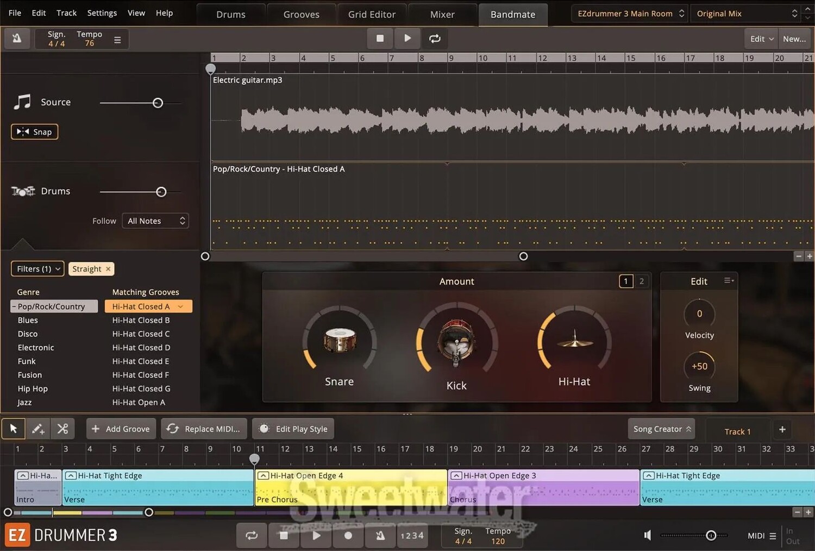Select the scissors cut tool
Screen dimensions: 815x551
(x=62, y=429)
